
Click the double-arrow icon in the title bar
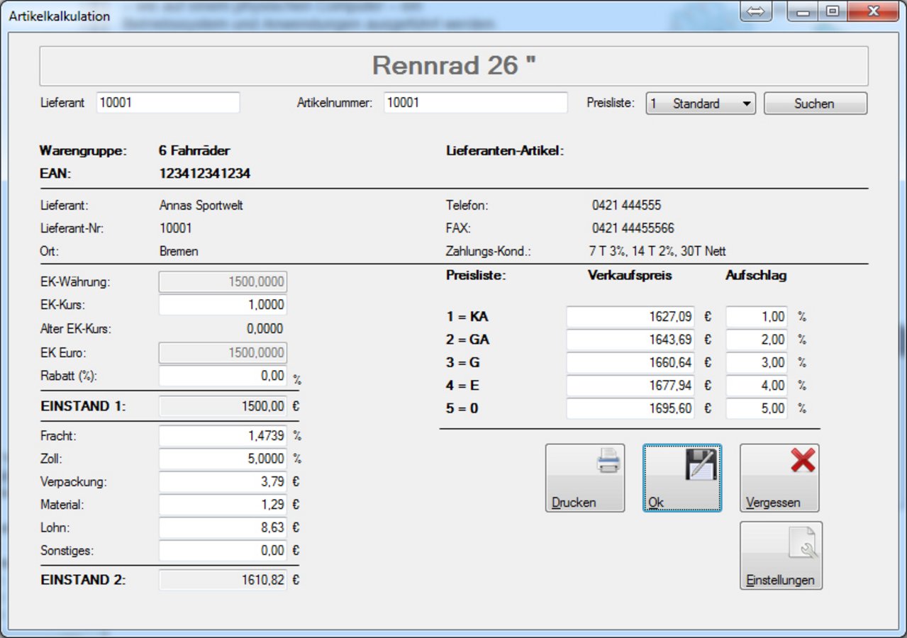pyautogui.click(x=756, y=12)
